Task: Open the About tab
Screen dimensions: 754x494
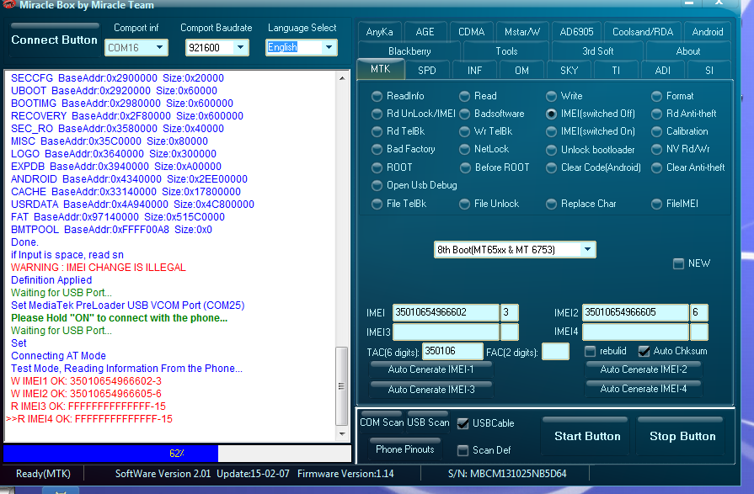Action: click(688, 51)
